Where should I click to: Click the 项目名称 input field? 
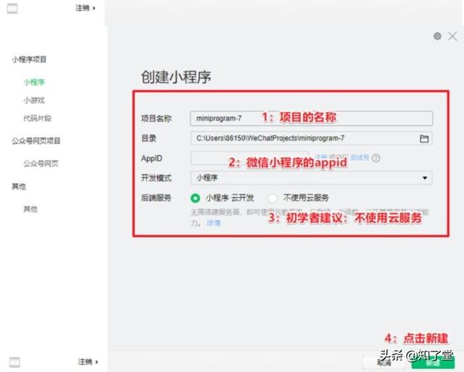point(311,119)
